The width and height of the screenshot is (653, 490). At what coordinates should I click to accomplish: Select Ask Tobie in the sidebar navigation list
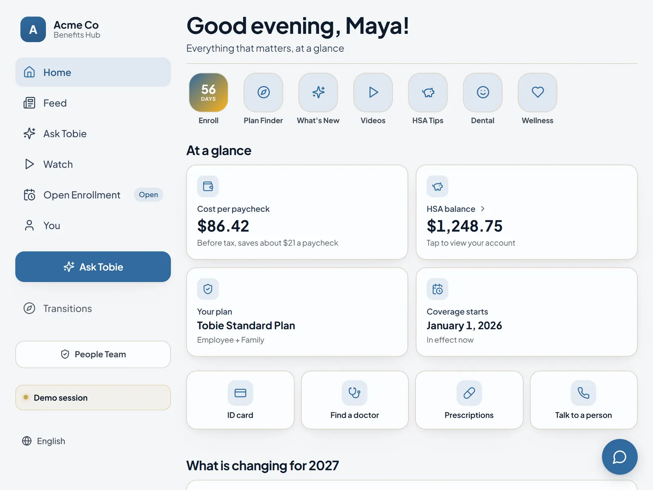93,134
